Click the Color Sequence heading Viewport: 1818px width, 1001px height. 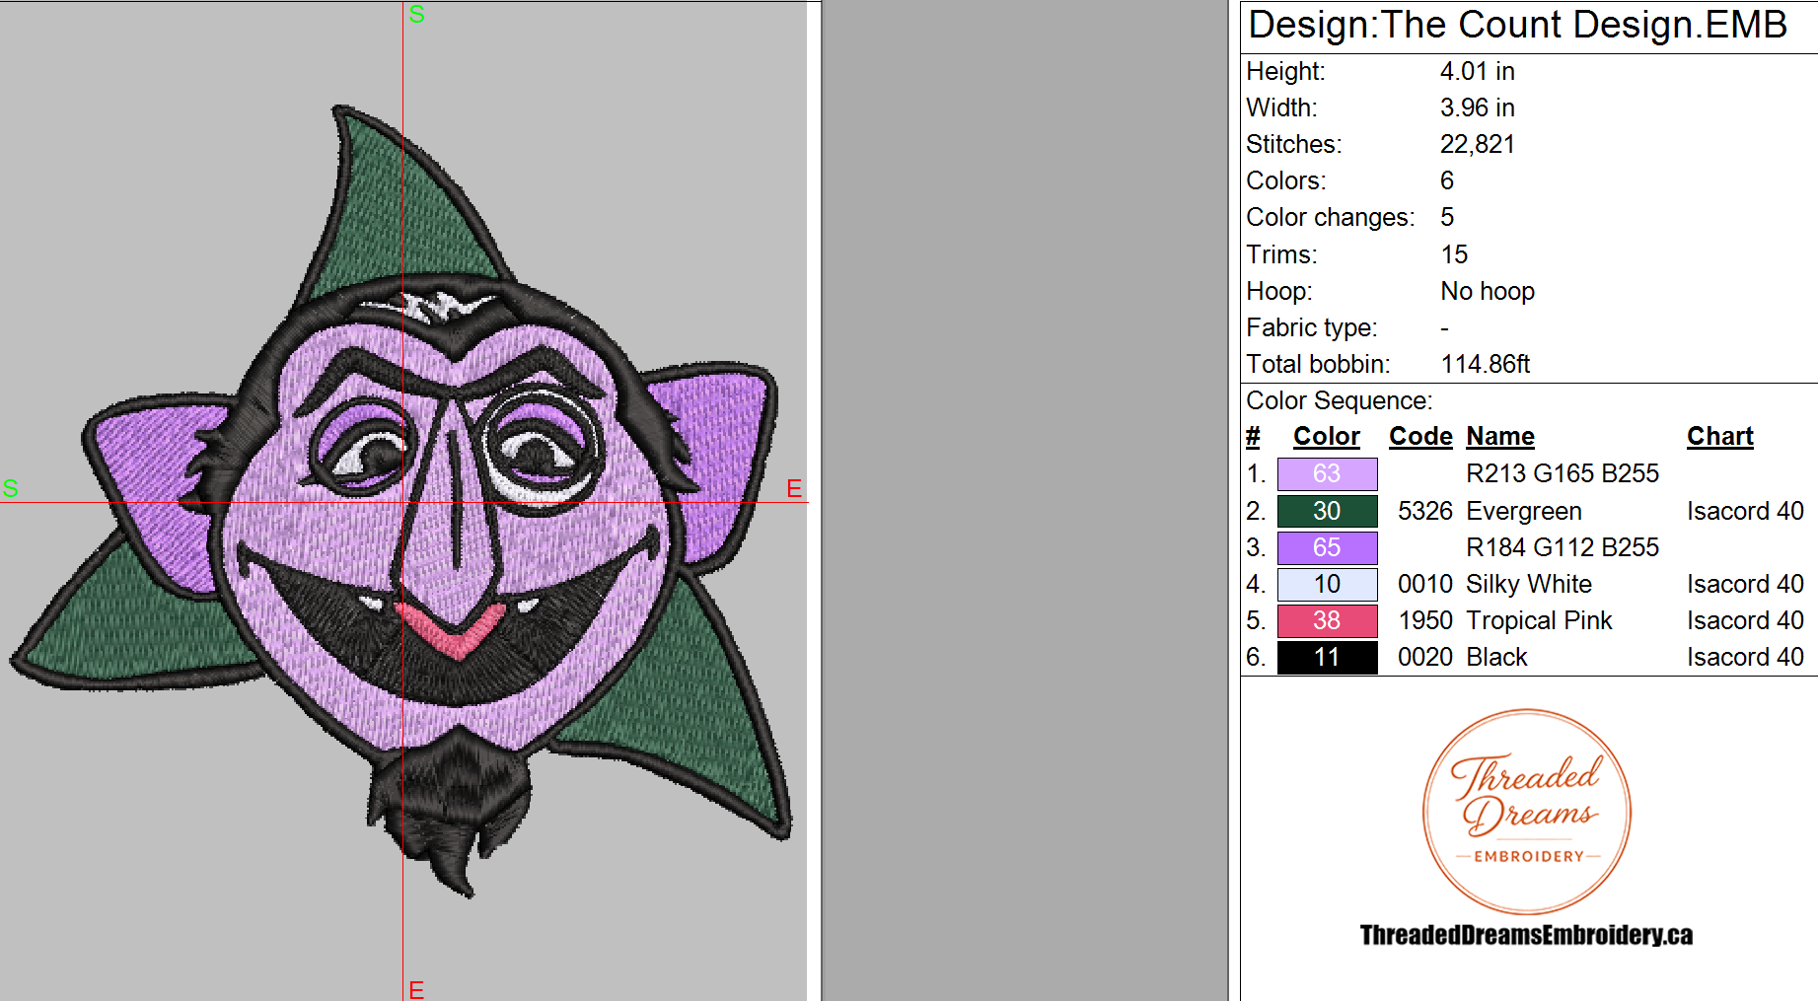point(1340,400)
